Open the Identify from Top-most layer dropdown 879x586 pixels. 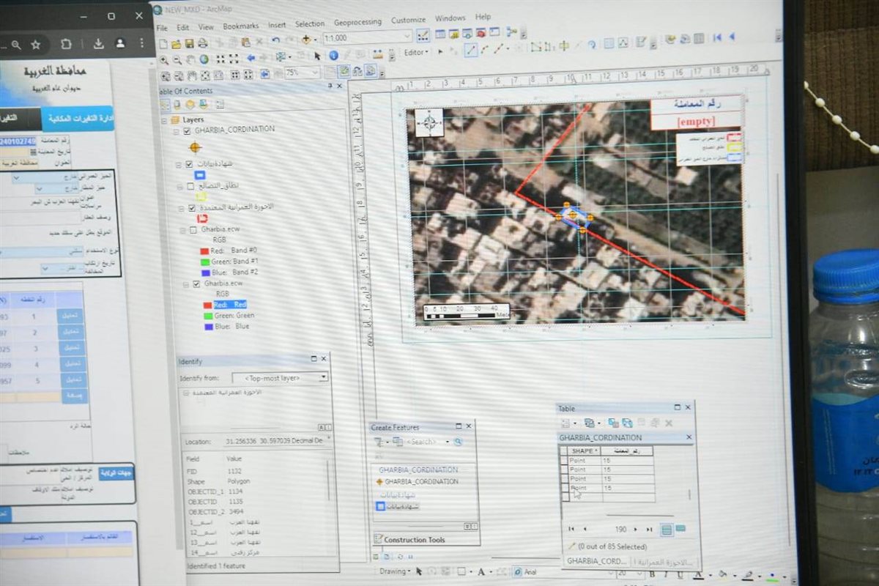click(x=323, y=377)
